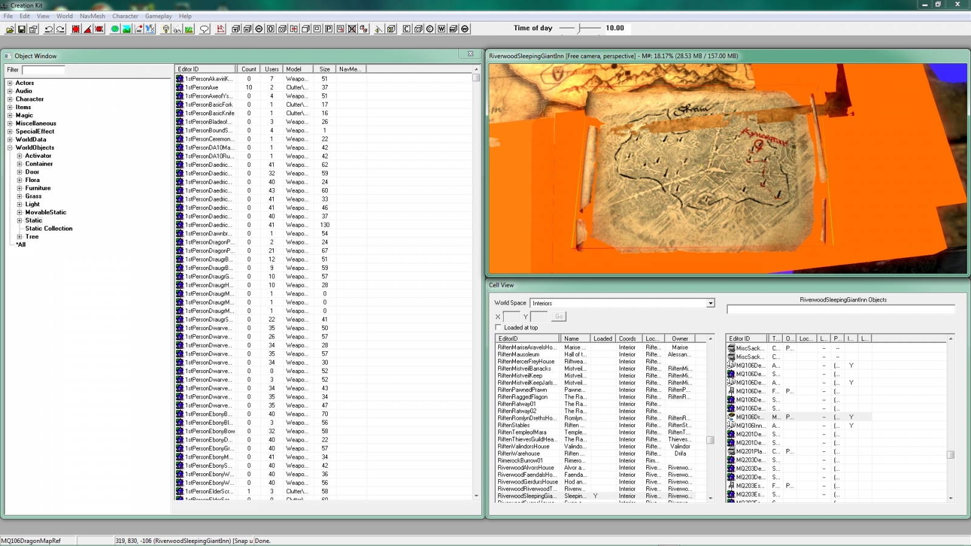This screenshot has width=971, height=546.
Task: Undo the last action via toolbar arrow
Action: pos(50,29)
